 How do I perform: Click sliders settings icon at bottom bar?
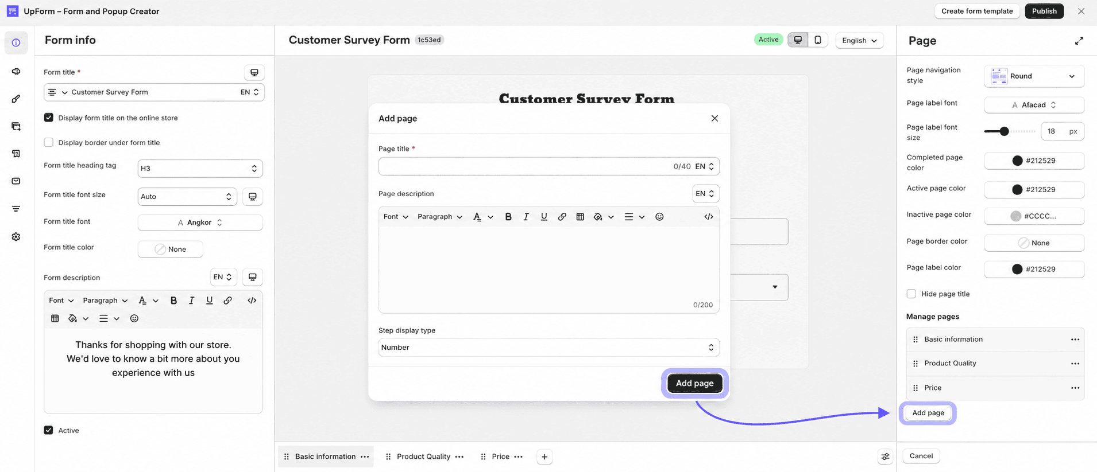(x=886, y=457)
